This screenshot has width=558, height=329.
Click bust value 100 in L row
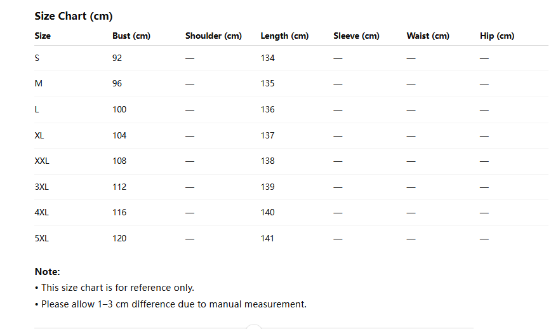pos(119,110)
